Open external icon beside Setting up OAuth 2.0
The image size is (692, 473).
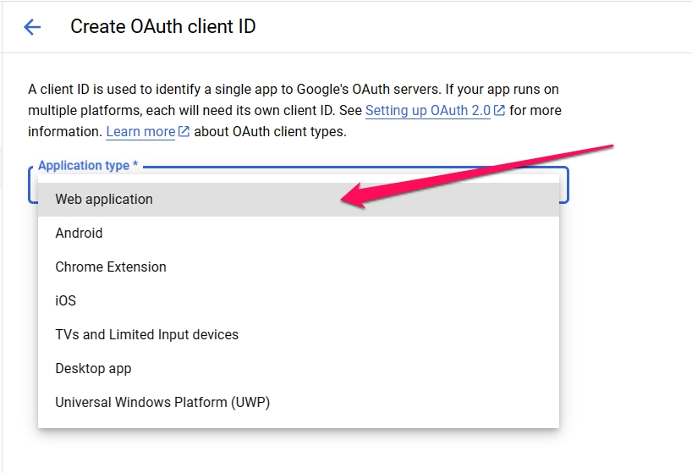(499, 110)
